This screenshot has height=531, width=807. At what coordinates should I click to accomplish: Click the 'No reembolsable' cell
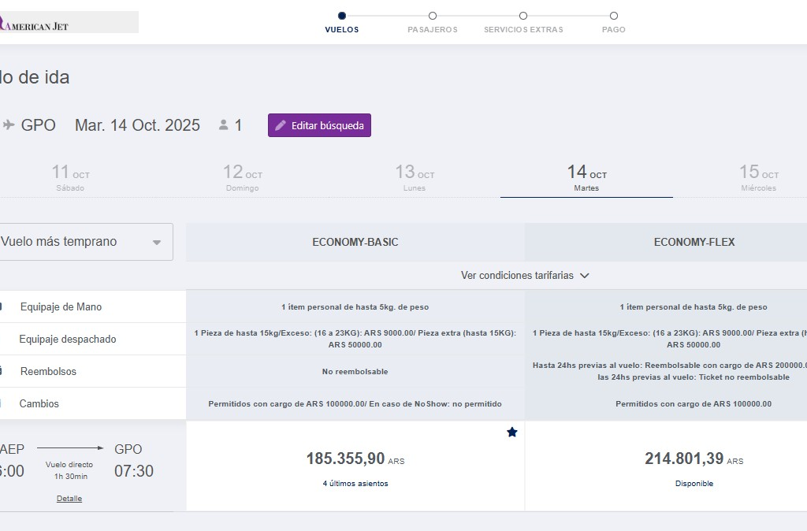click(x=355, y=372)
